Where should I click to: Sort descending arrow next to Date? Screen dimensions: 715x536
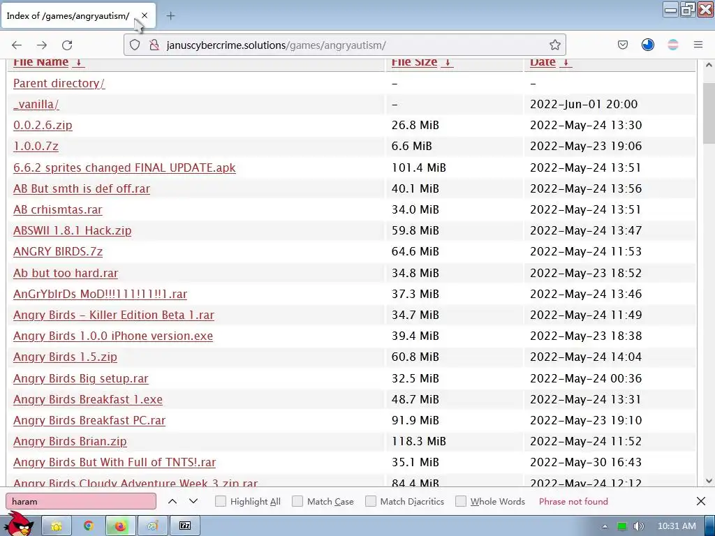(x=566, y=62)
